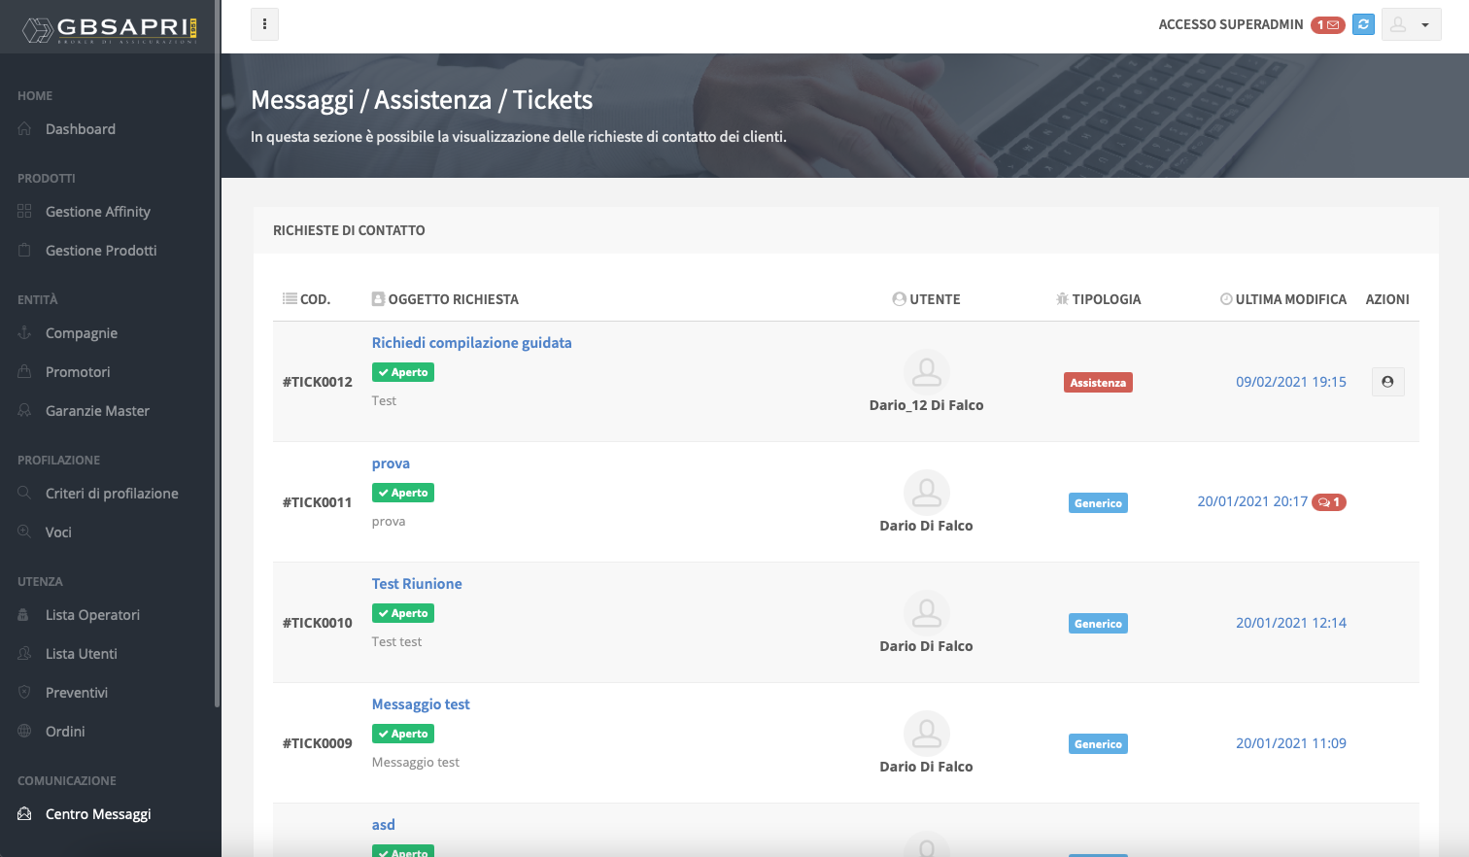Select Gestione Prodotti in sidebar
This screenshot has width=1469, height=857.
click(x=100, y=251)
